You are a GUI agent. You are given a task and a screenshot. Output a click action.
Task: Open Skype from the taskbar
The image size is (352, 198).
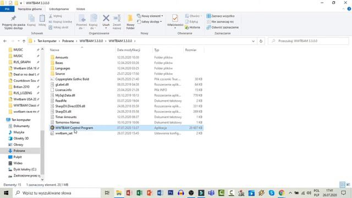tap(271, 193)
